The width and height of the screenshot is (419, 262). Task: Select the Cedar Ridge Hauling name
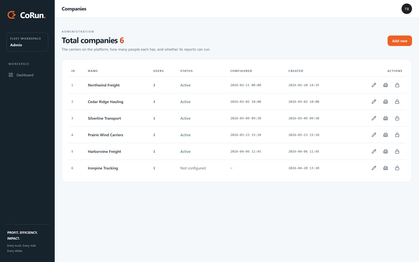point(106,102)
